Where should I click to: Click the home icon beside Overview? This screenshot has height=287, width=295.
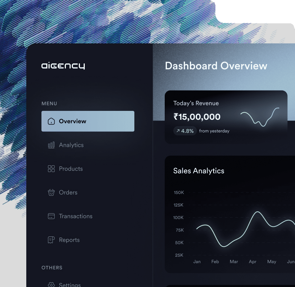coord(51,121)
